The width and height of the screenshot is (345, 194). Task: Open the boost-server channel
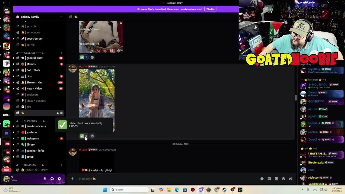tap(39, 39)
